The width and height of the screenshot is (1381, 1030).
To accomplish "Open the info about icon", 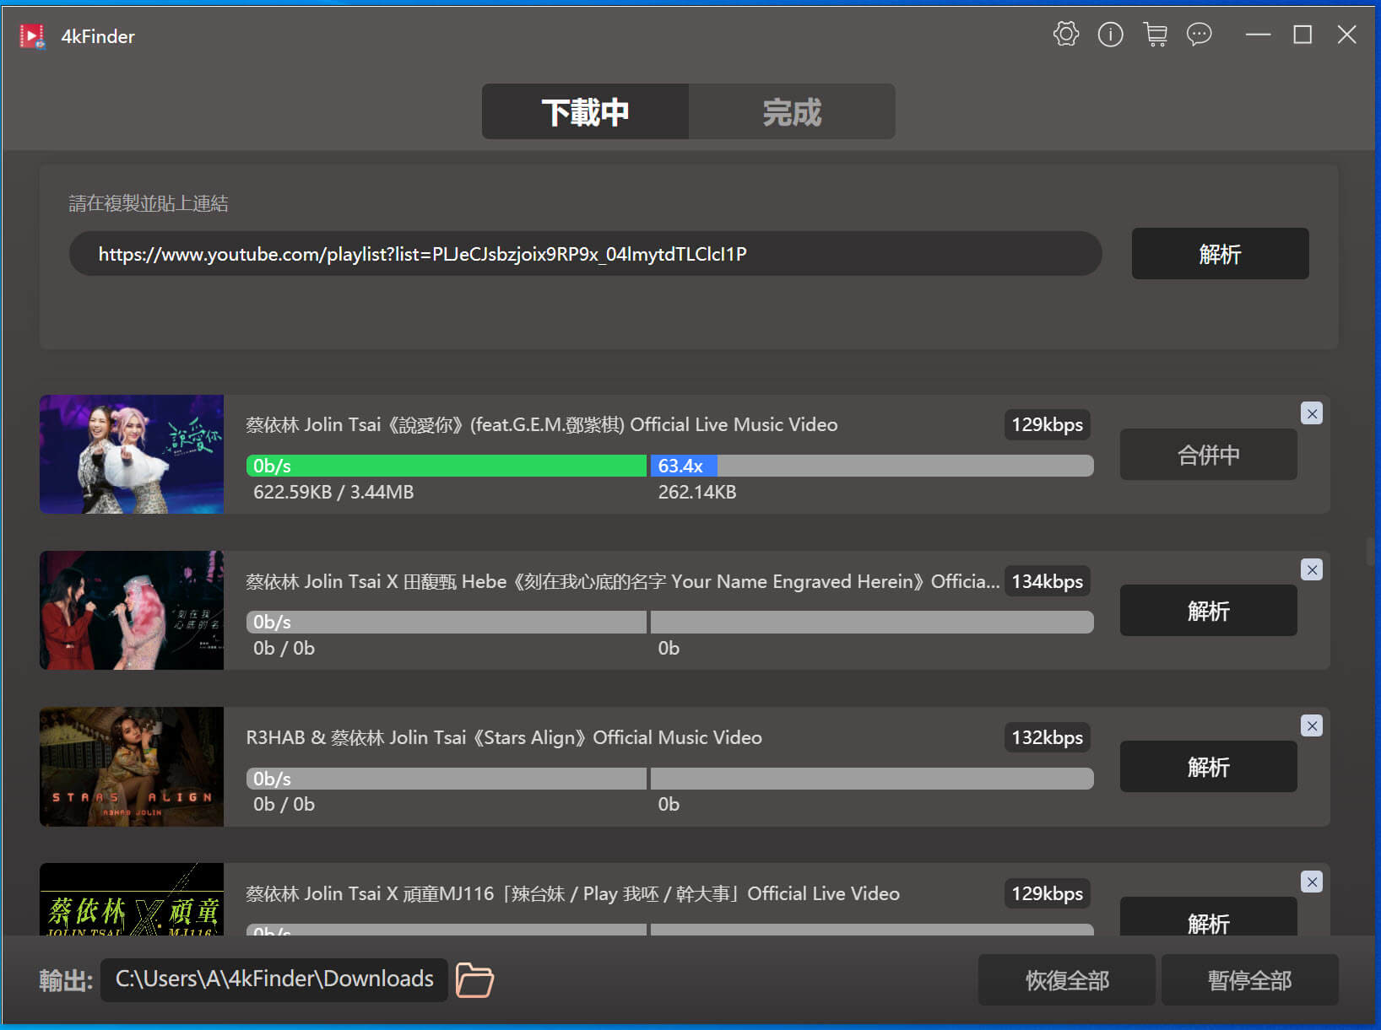I will [x=1110, y=35].
